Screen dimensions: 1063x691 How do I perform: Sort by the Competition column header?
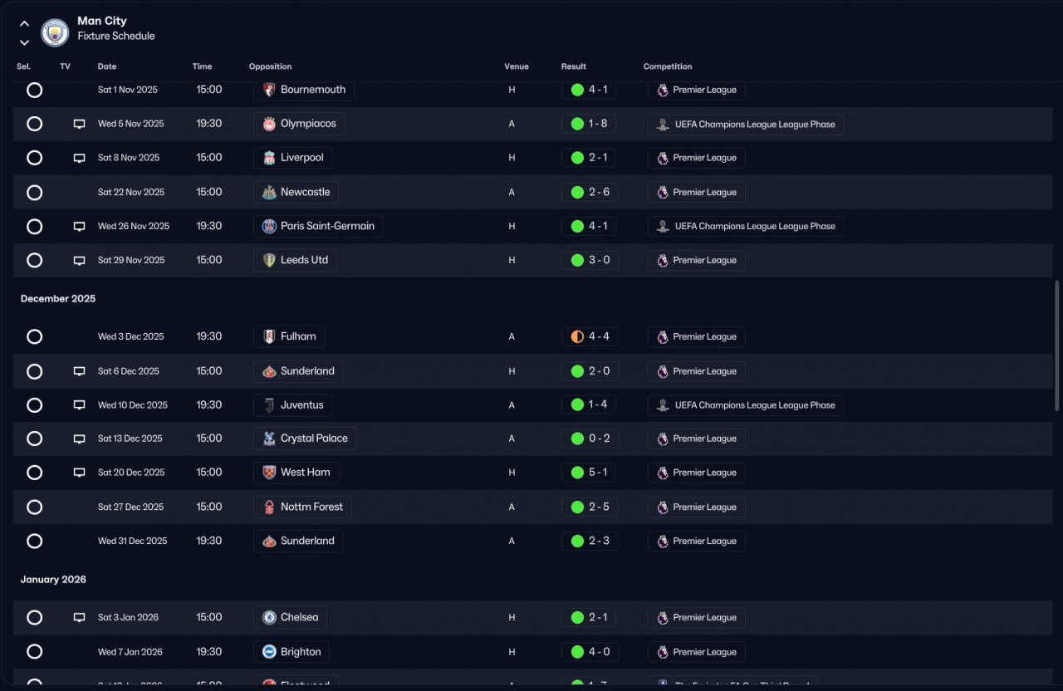[668, 66]
